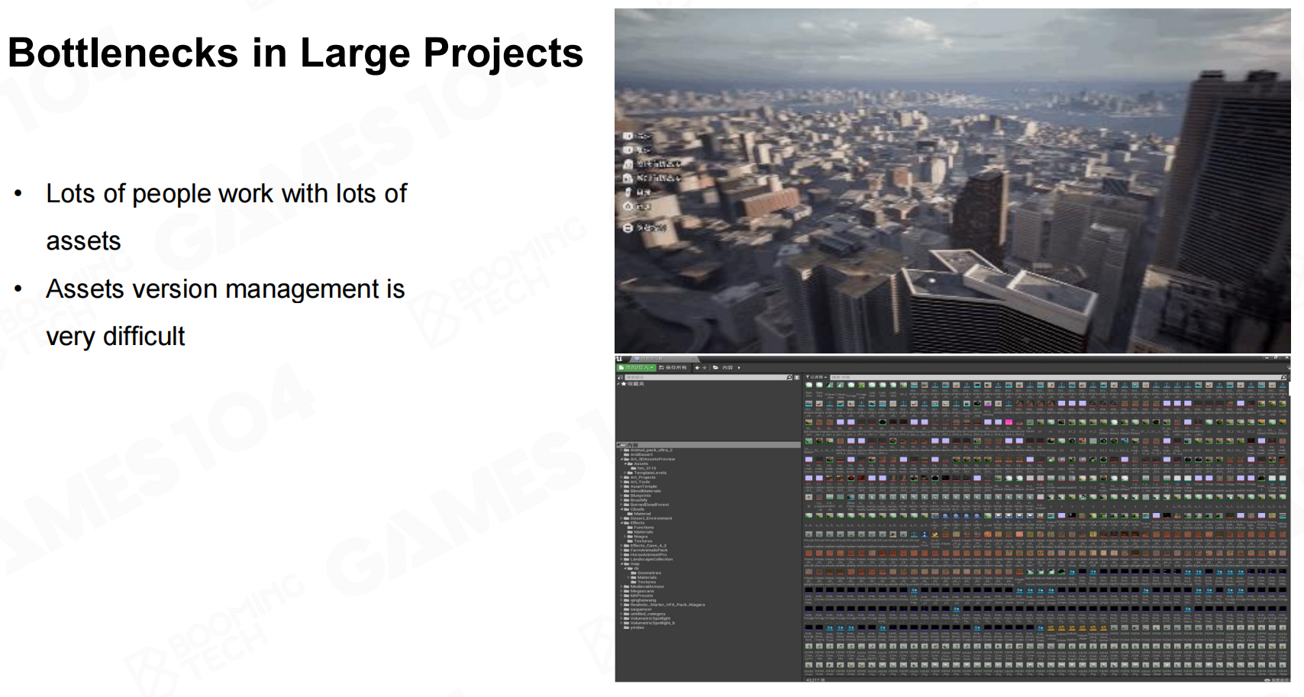Click the Unreal Engine logo icon

click(x=620, y=359)
